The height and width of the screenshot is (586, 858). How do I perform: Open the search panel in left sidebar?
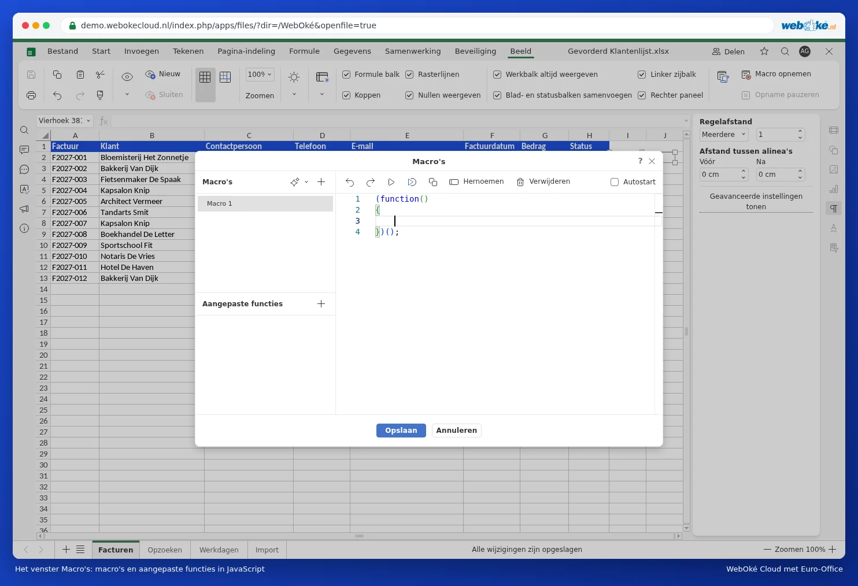[x=24, y=130]
